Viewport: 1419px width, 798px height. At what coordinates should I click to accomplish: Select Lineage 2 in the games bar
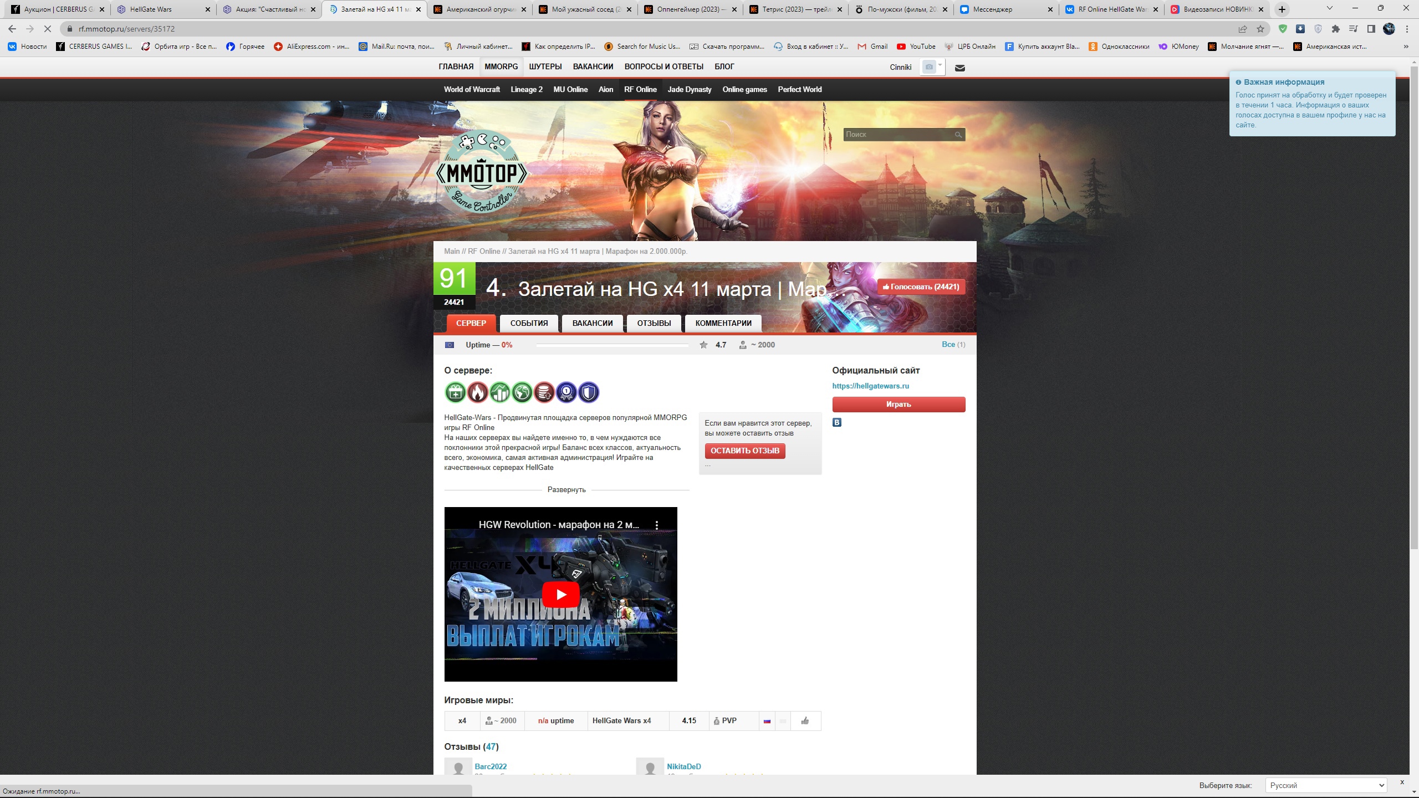point(527,89)
